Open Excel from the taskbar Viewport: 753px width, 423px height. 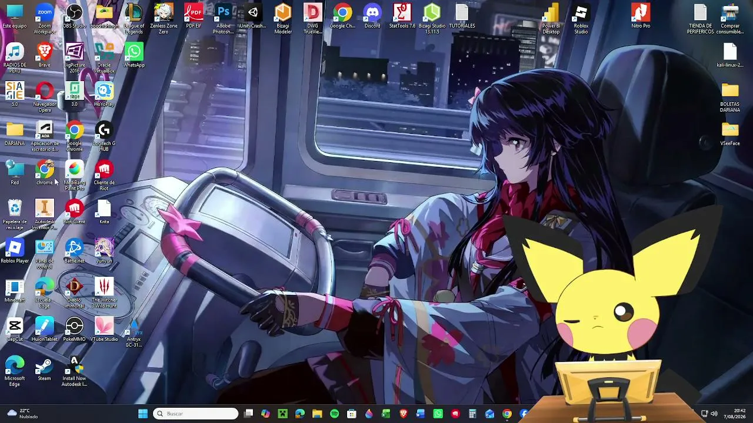tap(386, 414)
